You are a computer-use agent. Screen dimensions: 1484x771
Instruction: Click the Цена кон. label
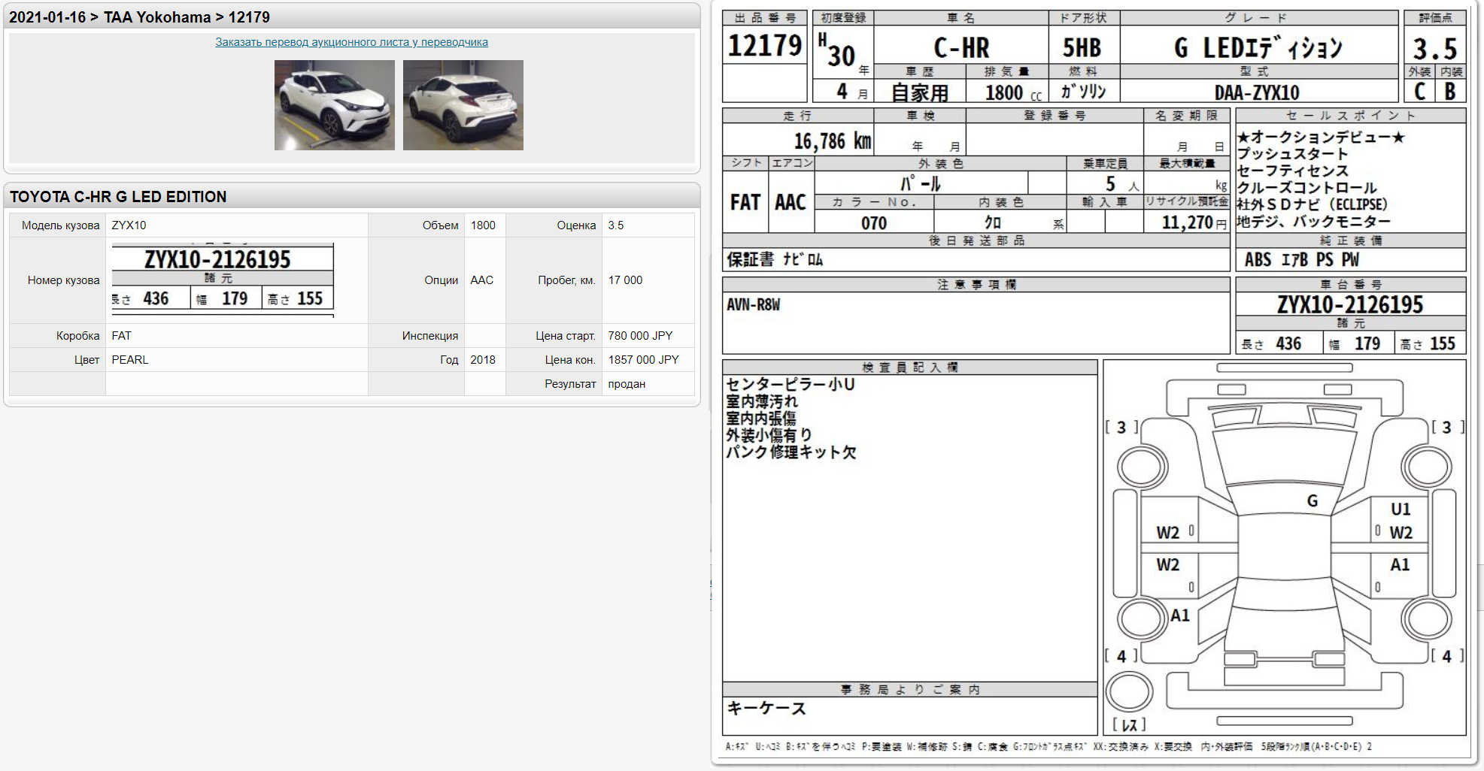pos(570,360)
